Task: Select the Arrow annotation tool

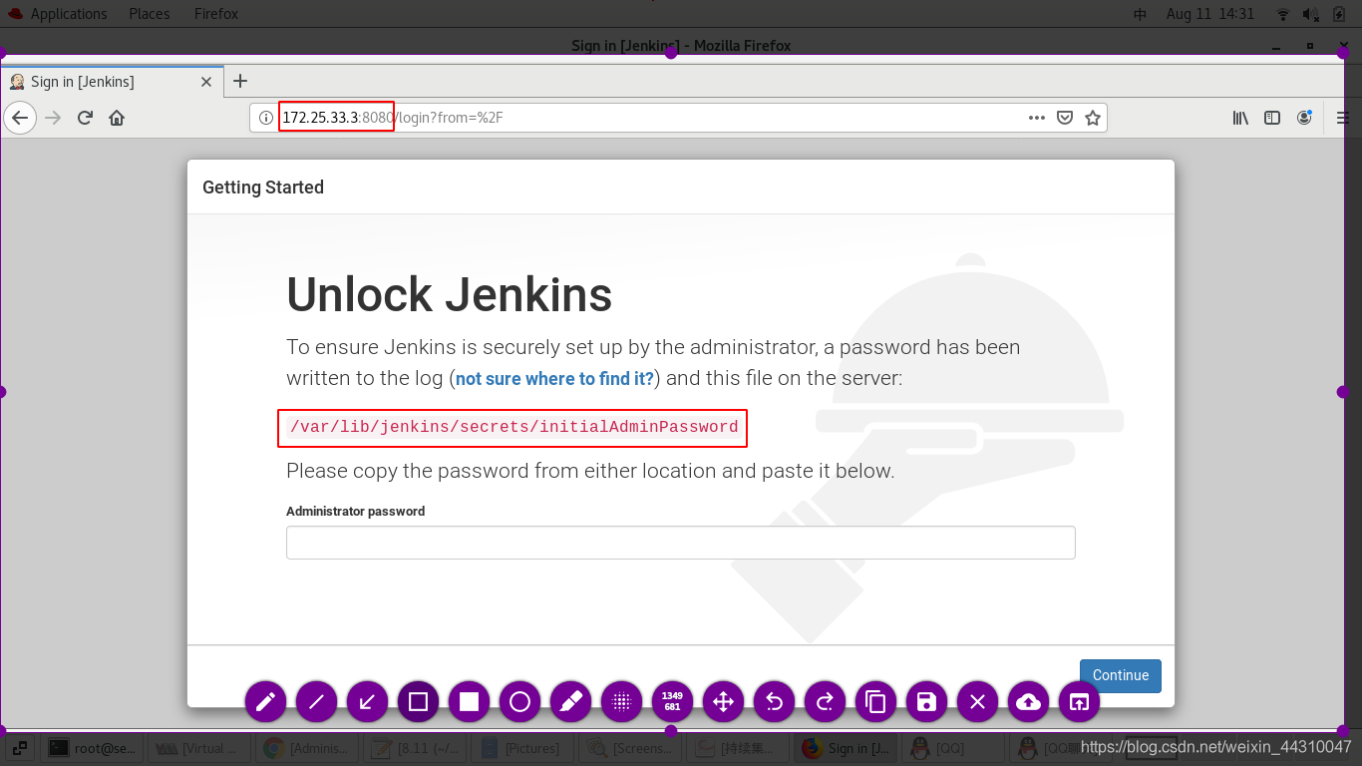Action: click(367, 702)
